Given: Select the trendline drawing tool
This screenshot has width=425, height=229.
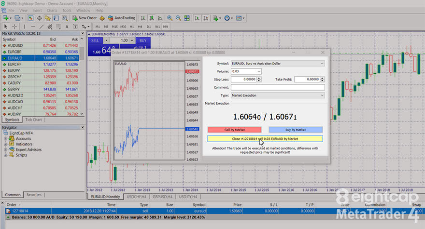Looking at the screenshot, I should [x=42, y=27].
